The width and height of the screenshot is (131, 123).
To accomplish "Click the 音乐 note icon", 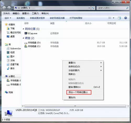I will coord(8,68).
